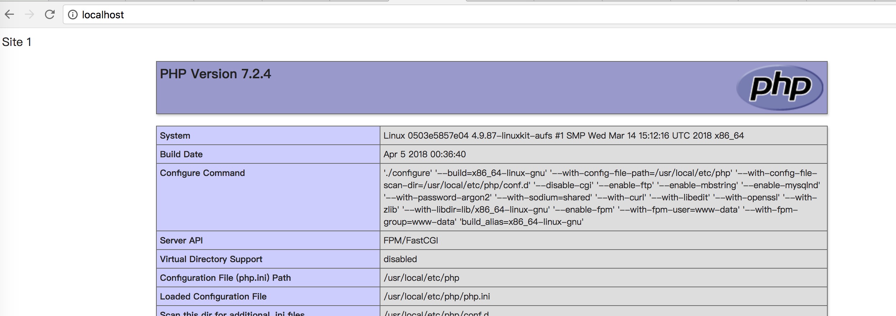Focus the address bar showing localhost
896x316 pixels.
coord(479,15)
